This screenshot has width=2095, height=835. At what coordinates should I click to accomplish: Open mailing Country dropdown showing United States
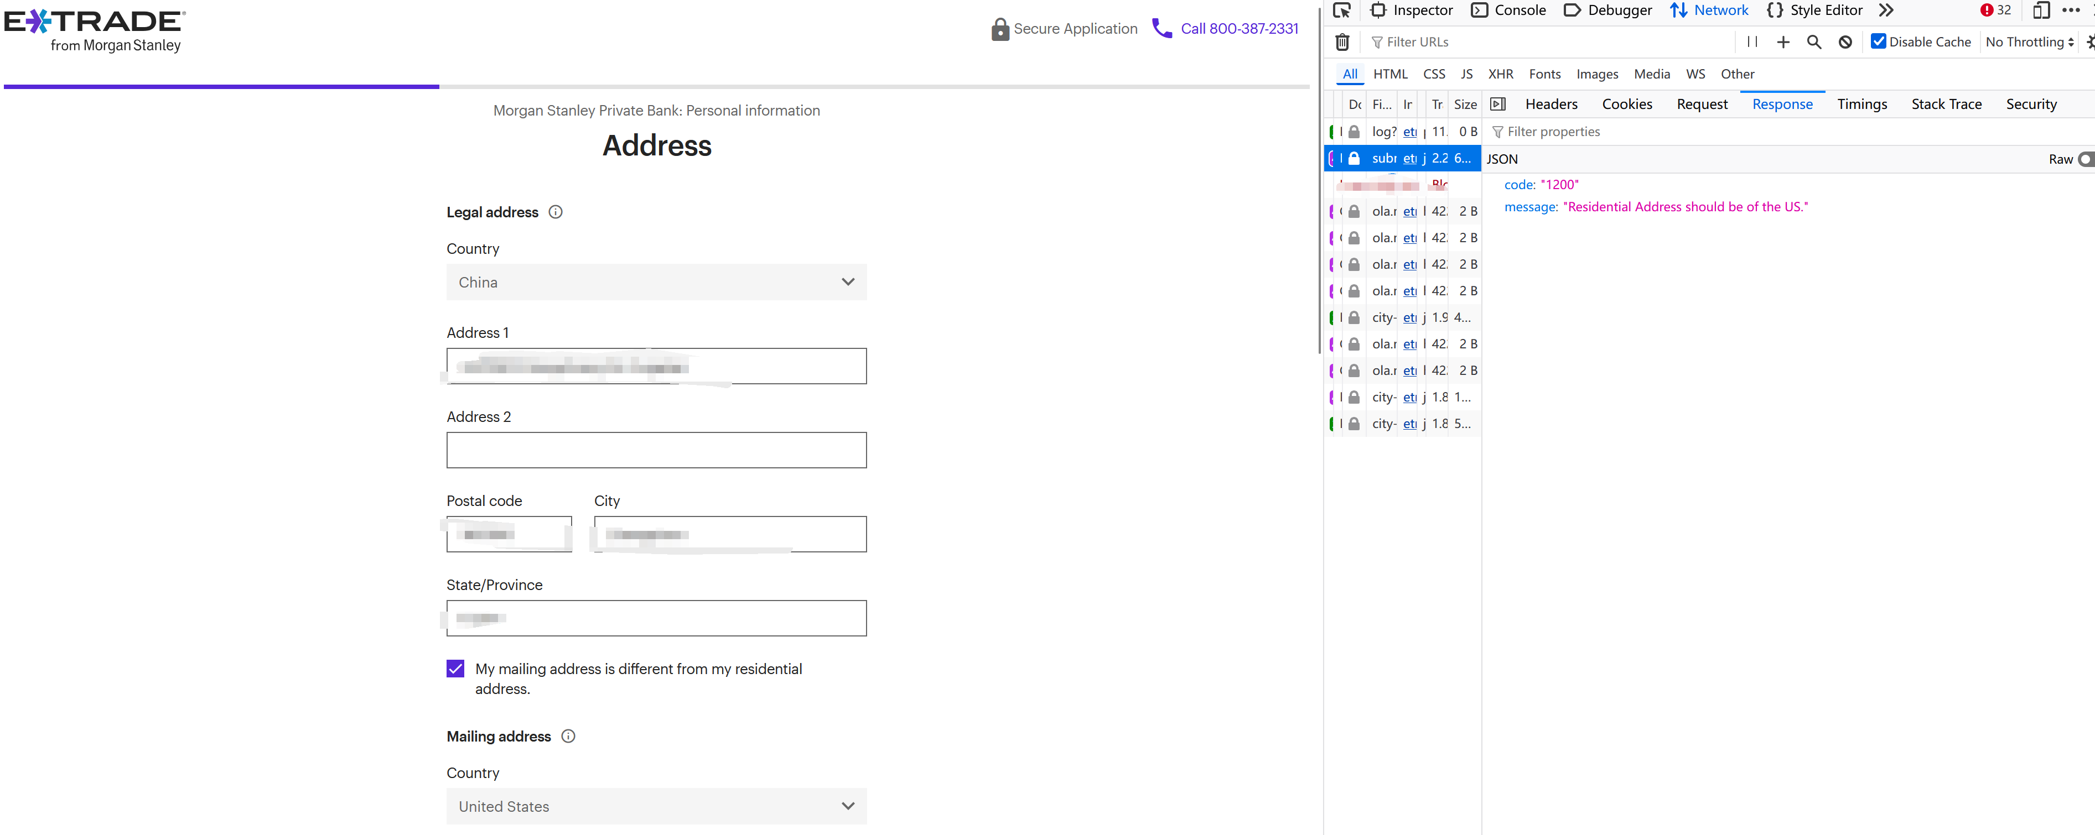point(656,807)
